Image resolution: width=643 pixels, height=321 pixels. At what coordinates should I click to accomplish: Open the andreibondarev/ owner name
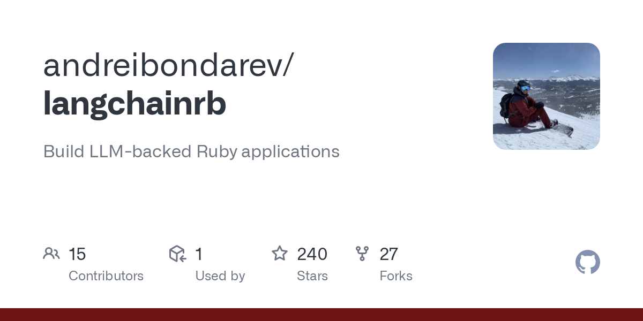tap(168, 66)
